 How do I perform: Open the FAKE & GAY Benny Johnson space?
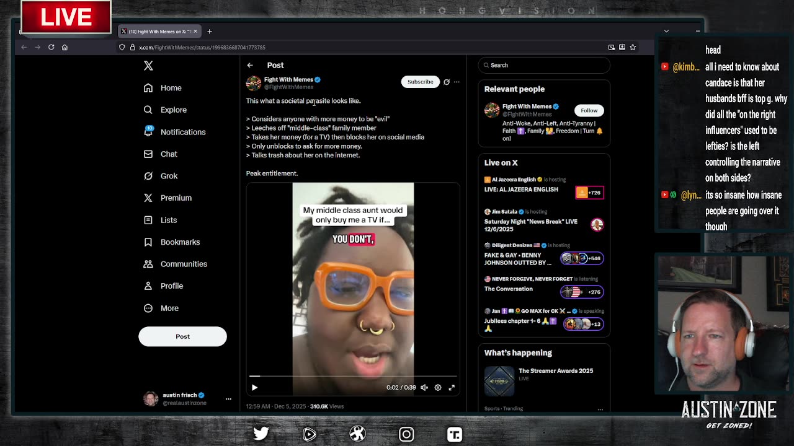518,259
